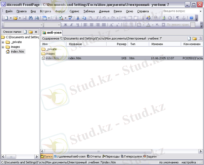204x165 pixels.
Task: Align text left
Action: [x=85, y=25]
